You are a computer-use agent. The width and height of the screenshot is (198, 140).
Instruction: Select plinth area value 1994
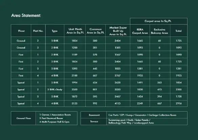point(74,83)
